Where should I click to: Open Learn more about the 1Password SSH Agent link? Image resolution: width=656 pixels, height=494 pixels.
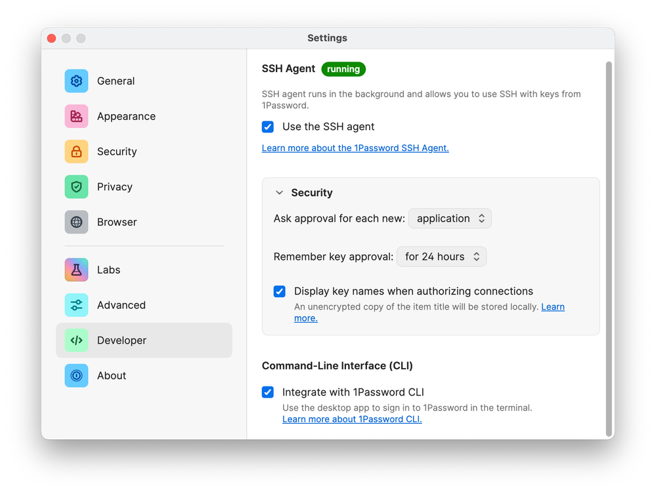pyautogui.click(x=355, y=148)
